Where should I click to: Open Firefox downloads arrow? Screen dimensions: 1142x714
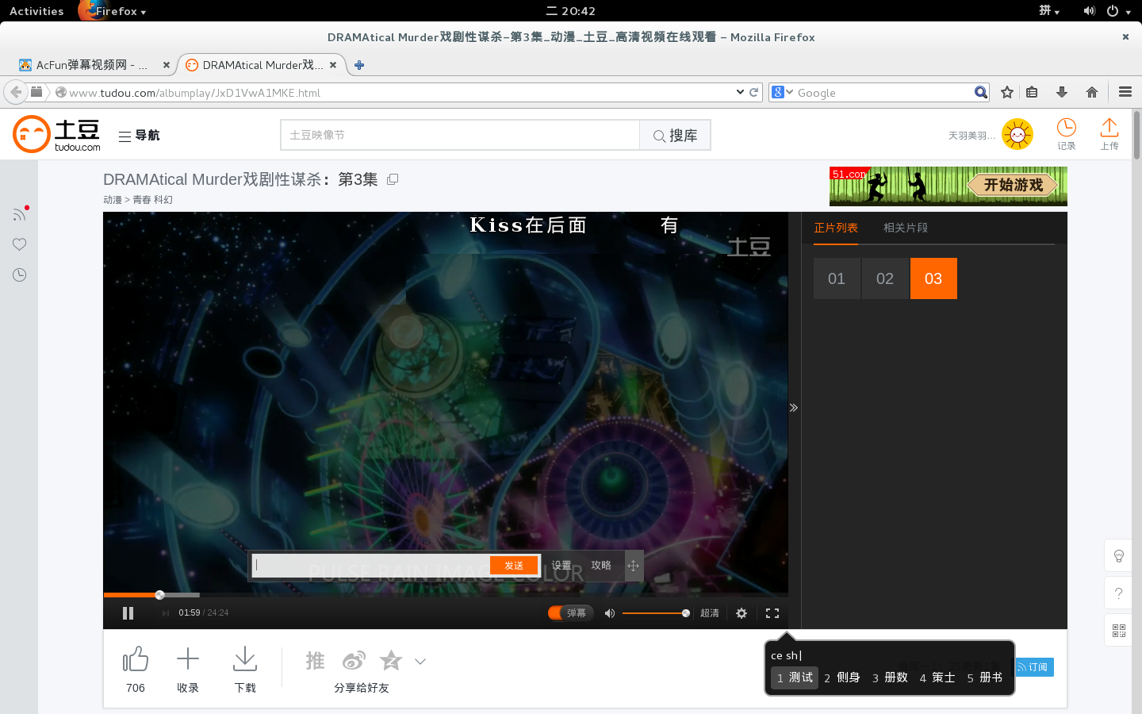point(1062,92)
